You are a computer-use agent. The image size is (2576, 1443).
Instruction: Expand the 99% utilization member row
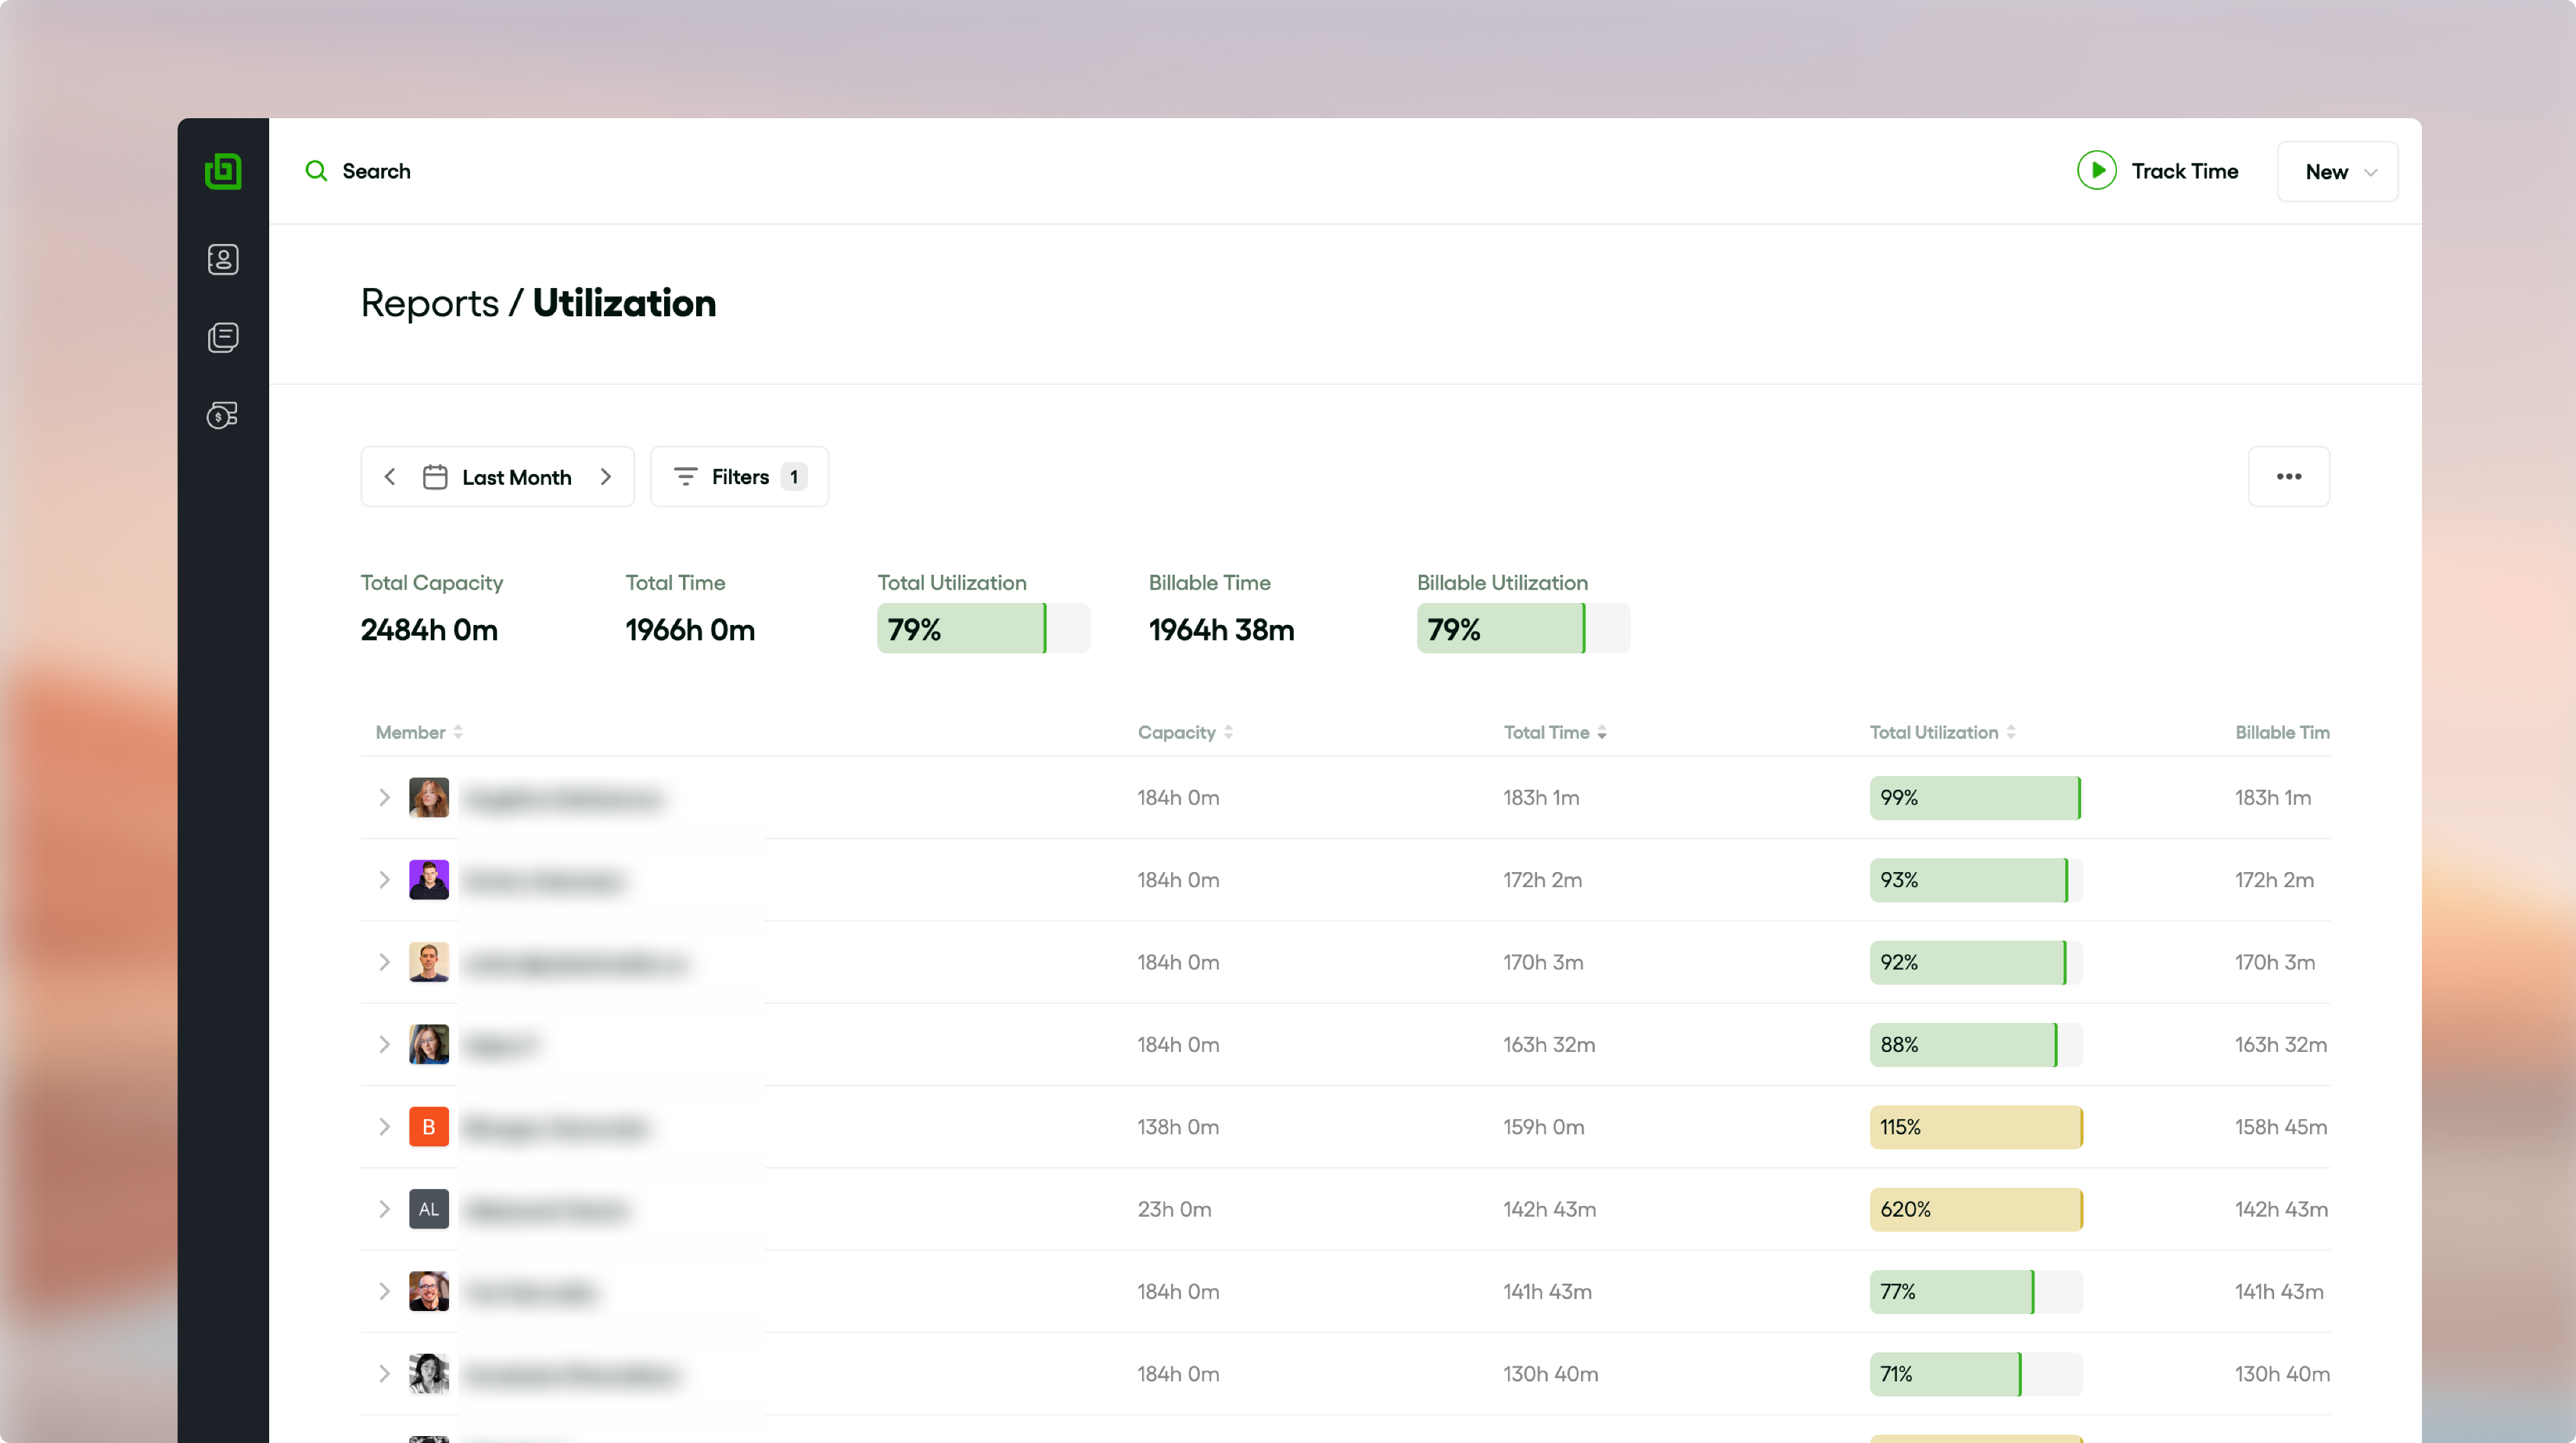384,798
